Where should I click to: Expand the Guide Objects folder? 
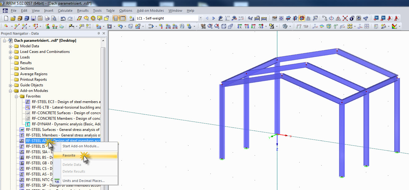coord(10,85)
